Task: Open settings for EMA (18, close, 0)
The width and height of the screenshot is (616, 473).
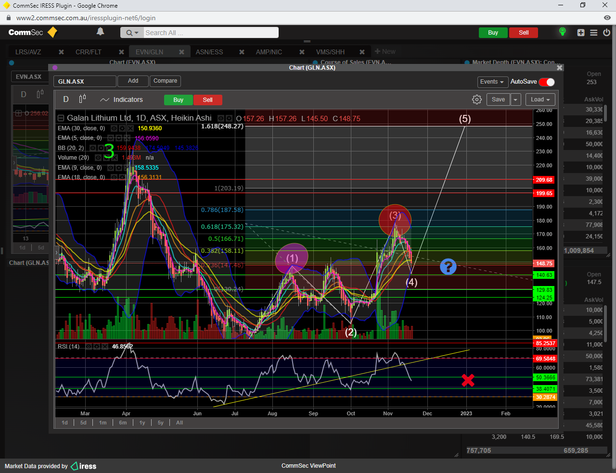Action: point(122,177)
